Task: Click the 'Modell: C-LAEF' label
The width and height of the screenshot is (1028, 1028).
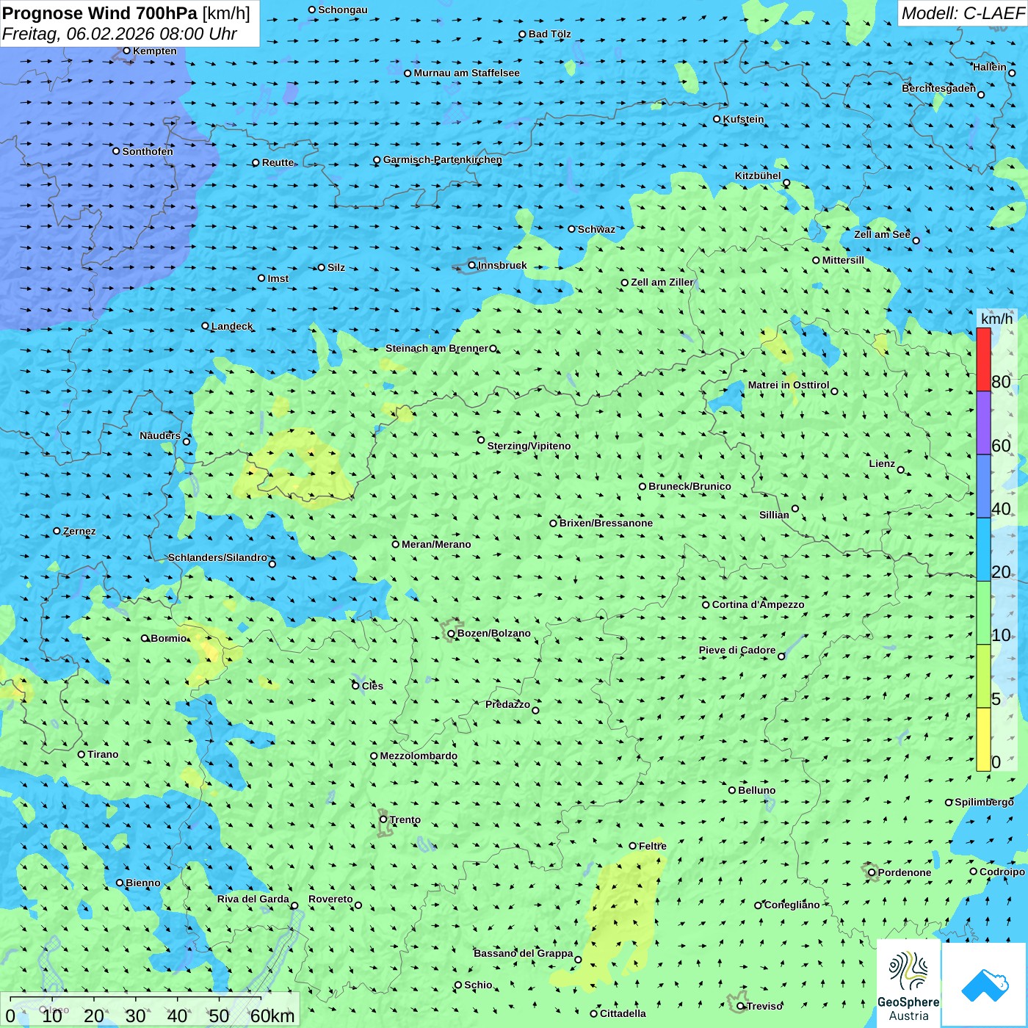Action: coord(962,13)
